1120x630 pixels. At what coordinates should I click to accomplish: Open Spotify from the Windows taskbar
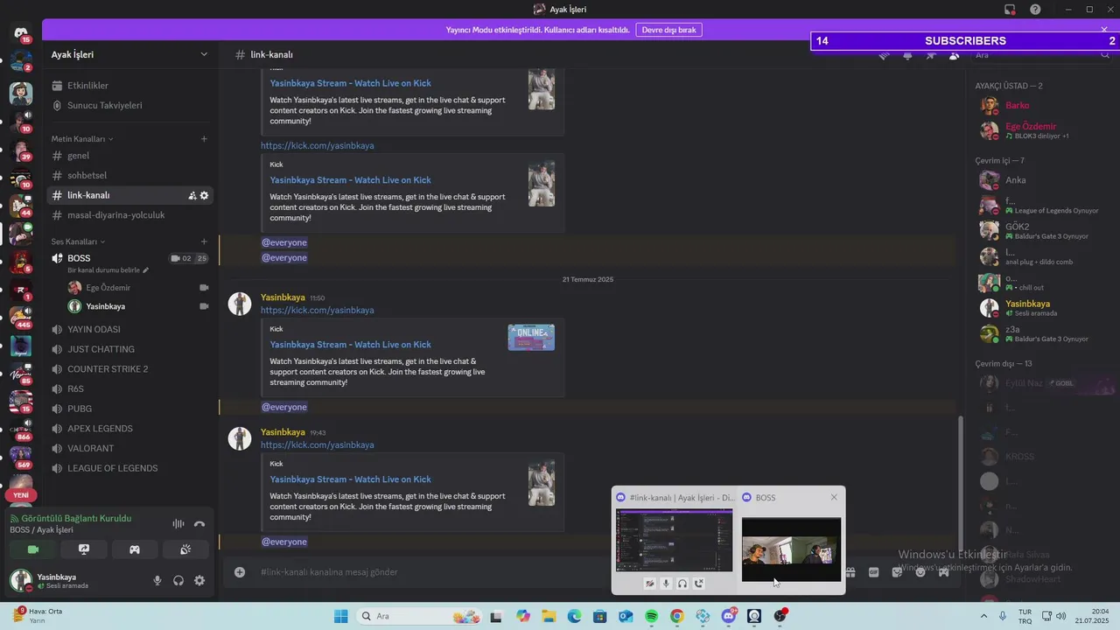pyautogui.click(x=651, y=616)
